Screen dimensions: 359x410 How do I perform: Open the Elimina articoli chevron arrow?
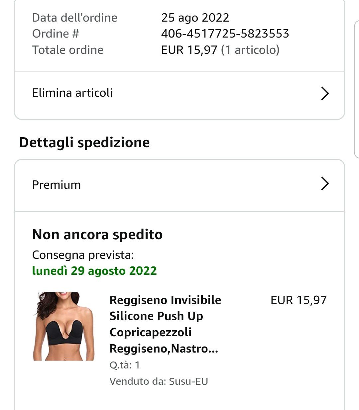(325, 93)
